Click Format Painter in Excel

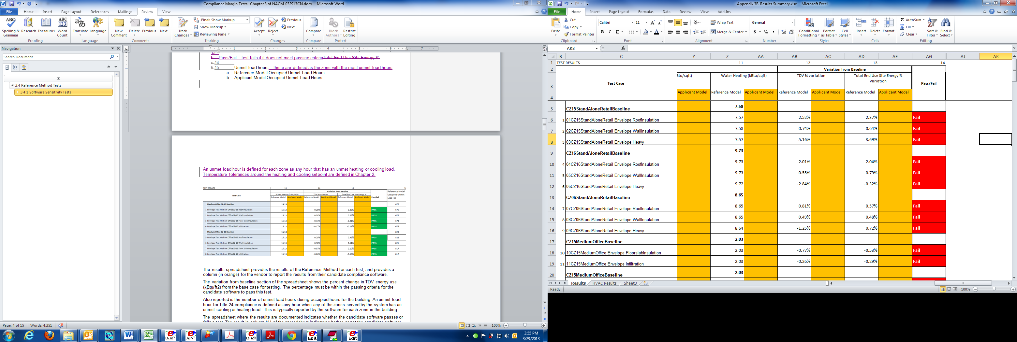point(579,34)
